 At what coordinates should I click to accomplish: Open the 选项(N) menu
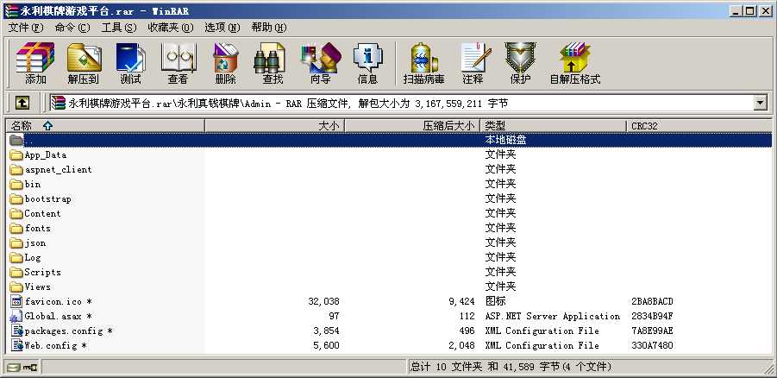coord(222,28)
